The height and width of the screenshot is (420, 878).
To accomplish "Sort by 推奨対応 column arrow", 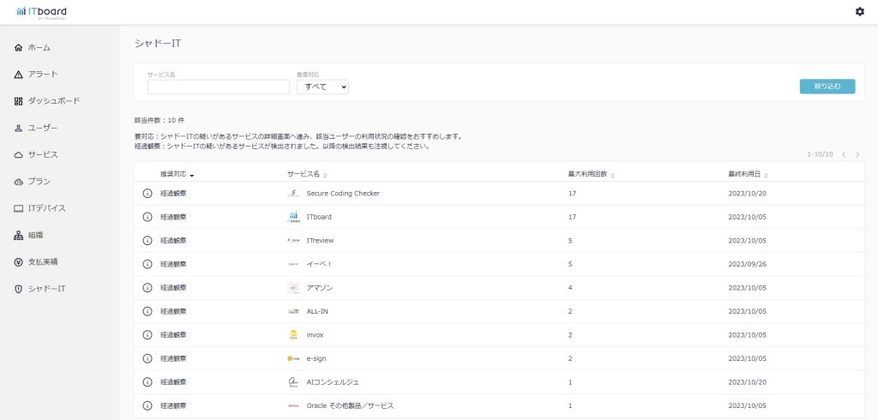I will pos(192,175).
